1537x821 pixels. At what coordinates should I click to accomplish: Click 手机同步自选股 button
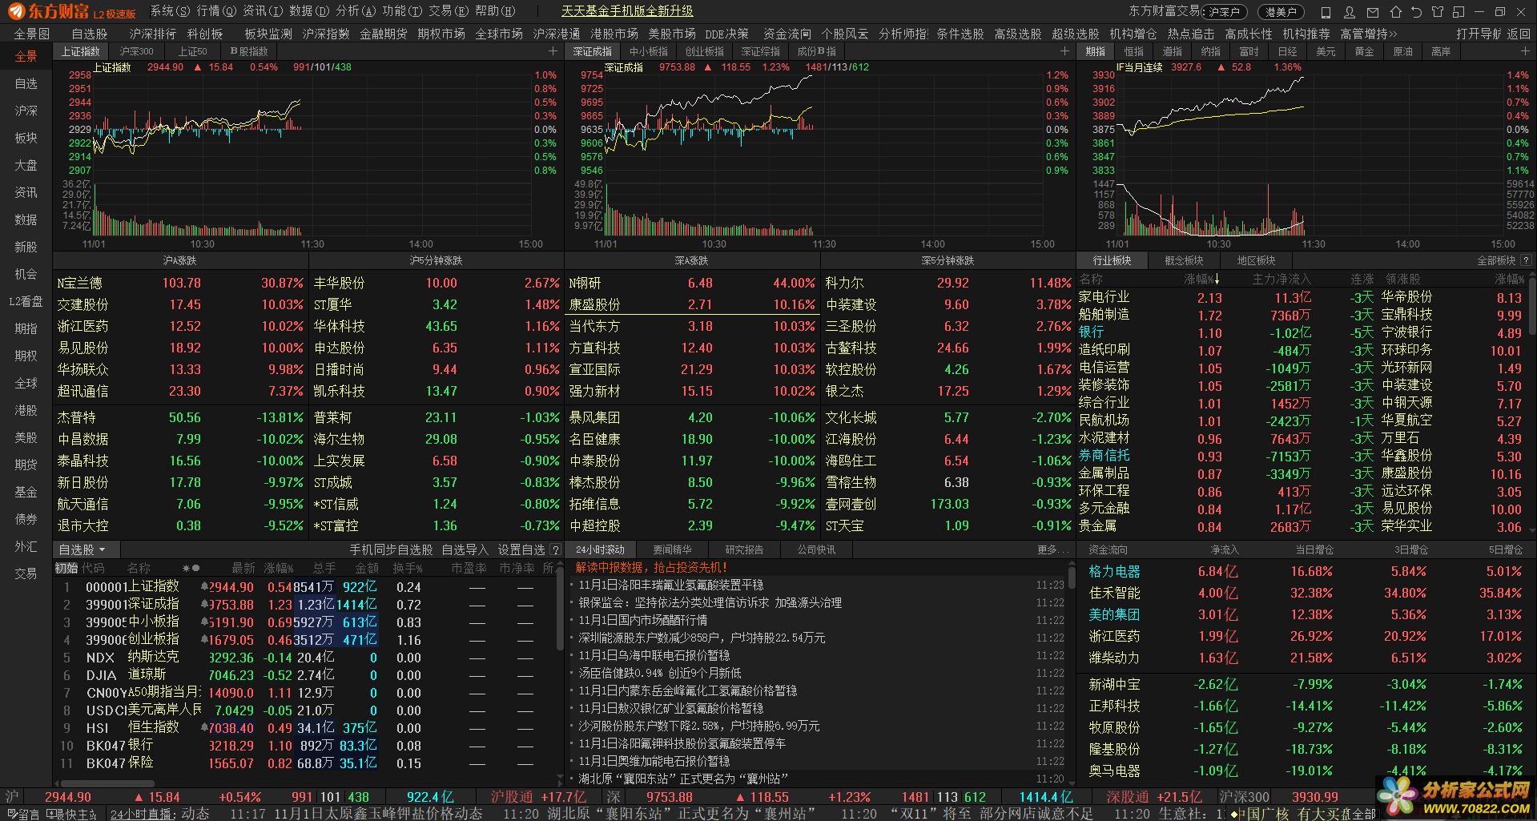coord(391,549)
